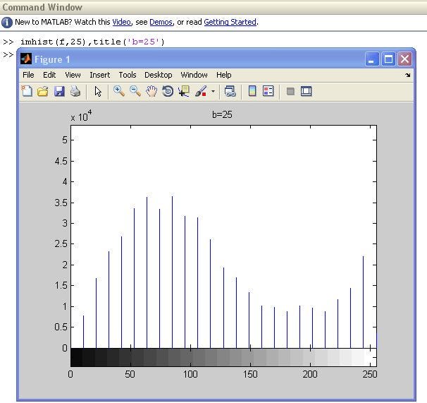The width and height of the screenshot is (427, 403).
Task: Insert a colorbar using toolbar icon
Action: (252, 91)
